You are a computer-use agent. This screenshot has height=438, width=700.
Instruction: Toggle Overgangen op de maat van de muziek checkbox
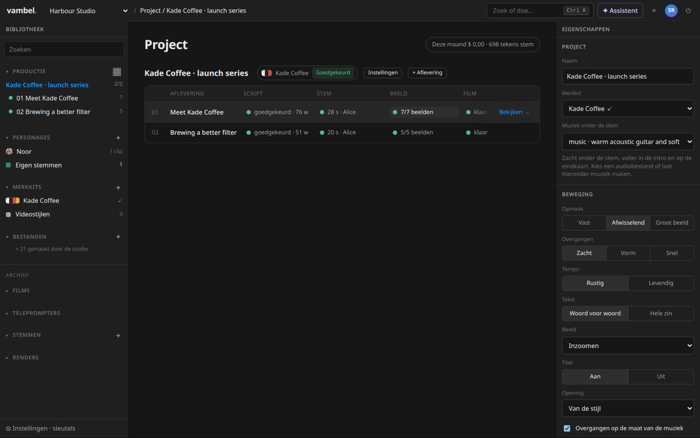[567, 428]
